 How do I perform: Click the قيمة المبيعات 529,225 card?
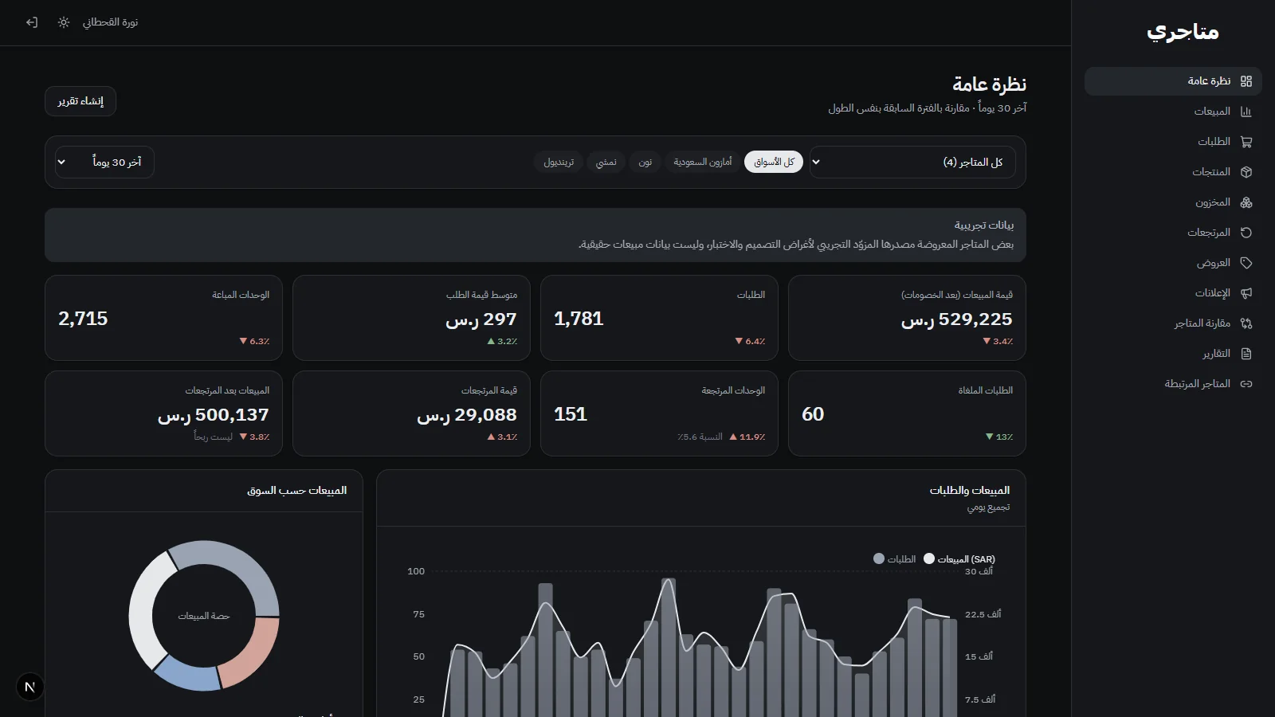907,318
